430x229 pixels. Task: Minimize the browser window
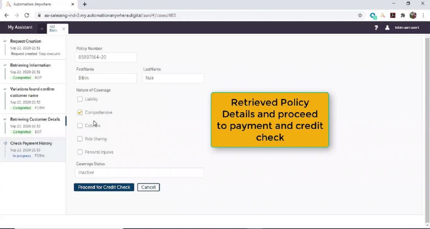[394, 3]
